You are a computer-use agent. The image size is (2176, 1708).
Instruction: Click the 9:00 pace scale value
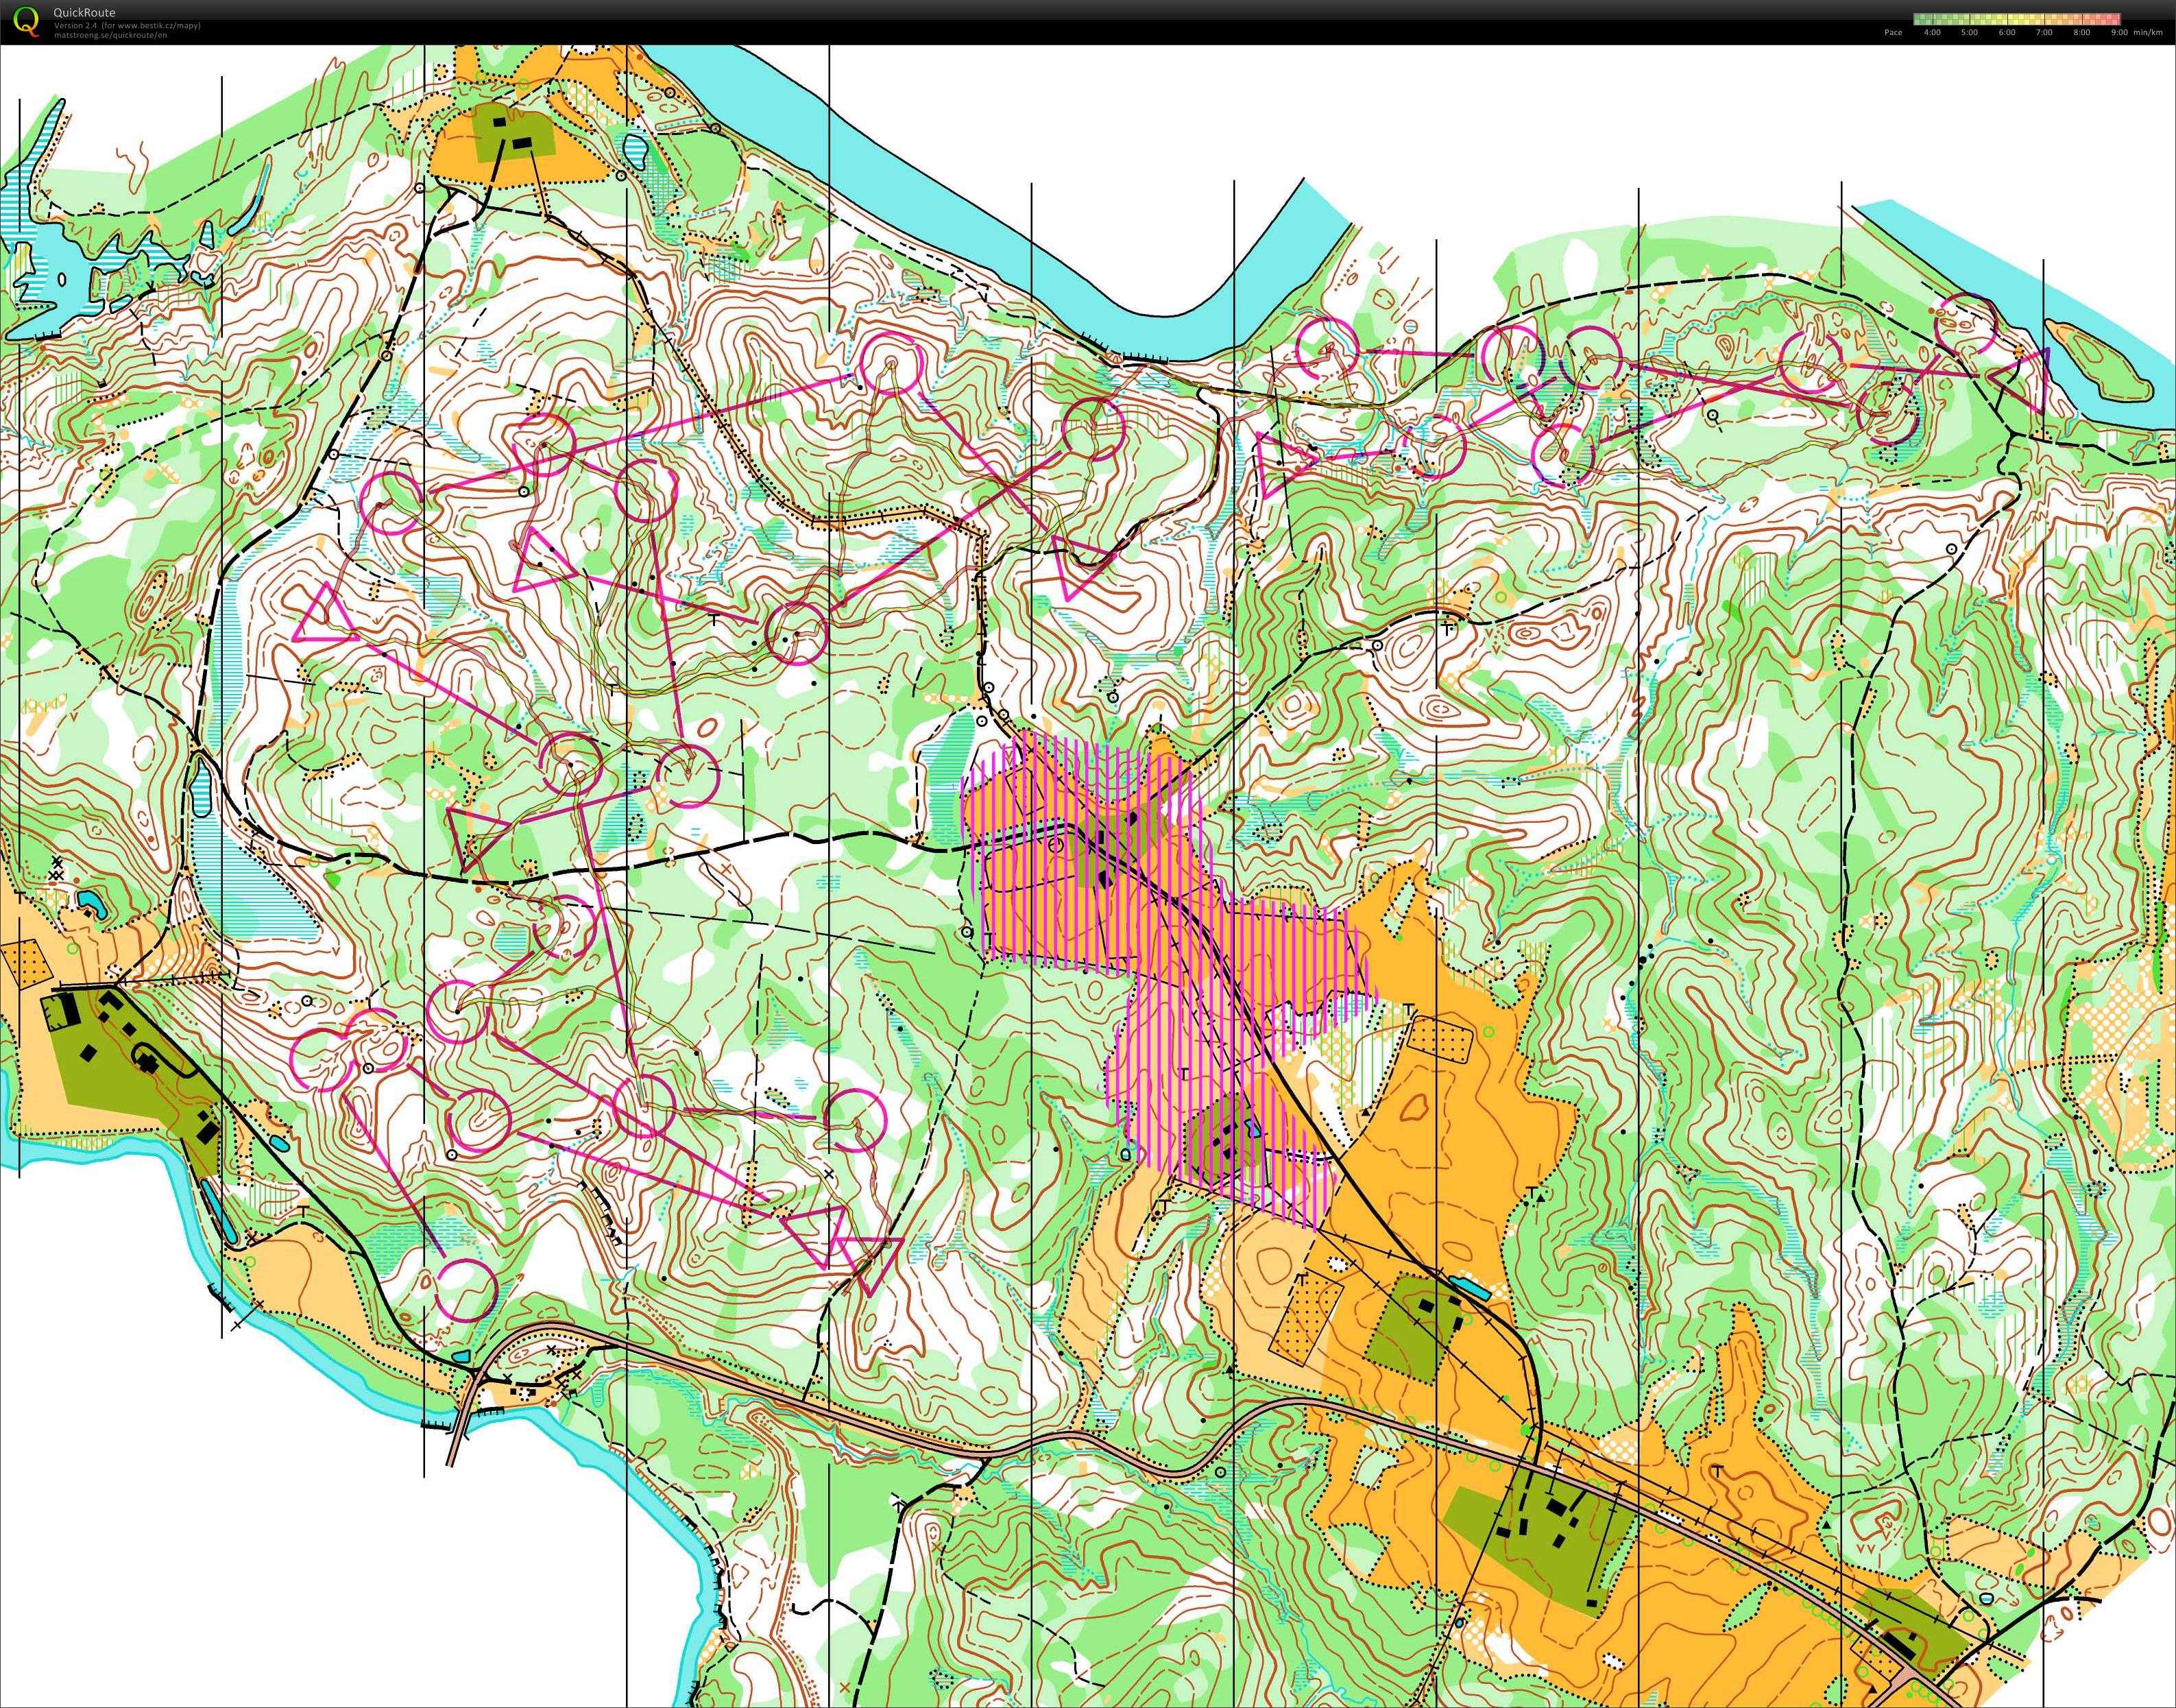[x=2119, y=33]
